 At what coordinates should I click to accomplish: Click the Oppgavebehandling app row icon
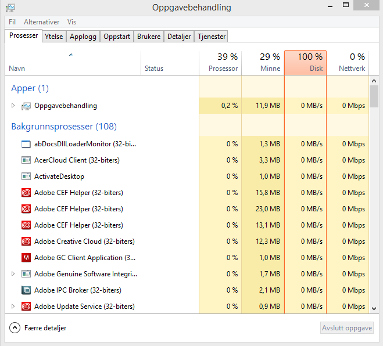pos(26,106)
